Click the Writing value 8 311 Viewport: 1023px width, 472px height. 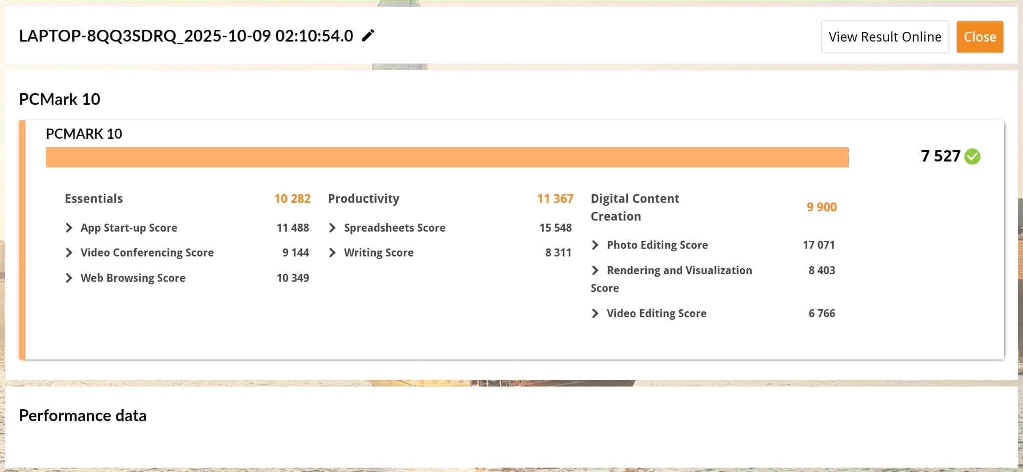point(558,253)
